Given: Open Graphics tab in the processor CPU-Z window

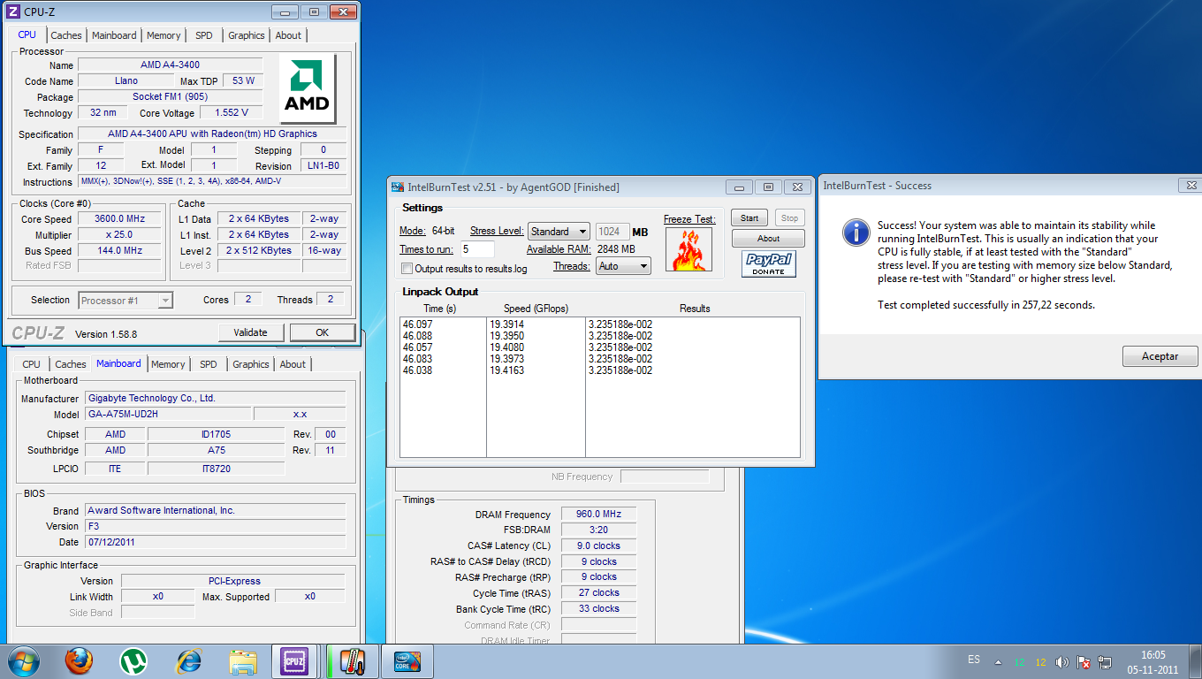Looking at the screenshot, I should [x=246, y=35].
